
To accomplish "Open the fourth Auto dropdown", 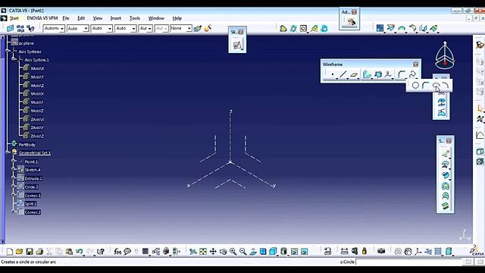I will (x=125, y=29).
